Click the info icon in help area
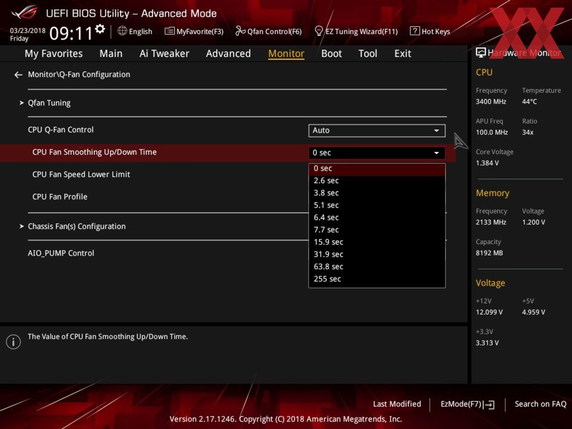 tap(13, 342)
